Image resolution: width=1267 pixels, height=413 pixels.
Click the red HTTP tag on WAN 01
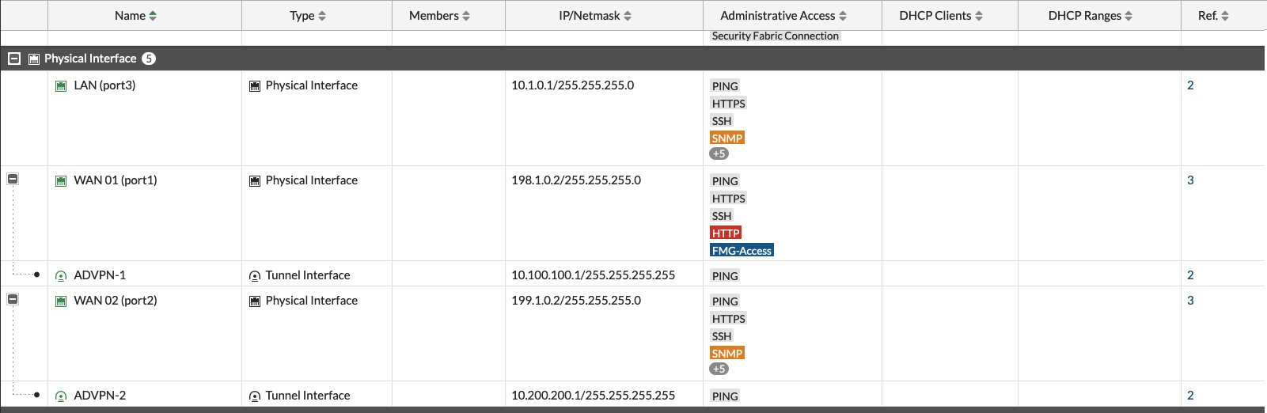pyautogui.click(x=725, y=233)
